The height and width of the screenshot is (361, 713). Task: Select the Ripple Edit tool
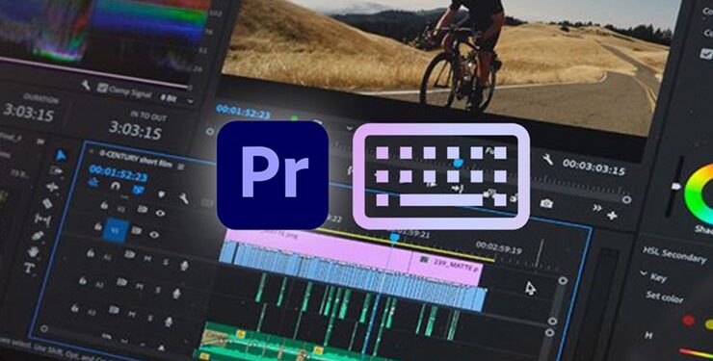52,187
